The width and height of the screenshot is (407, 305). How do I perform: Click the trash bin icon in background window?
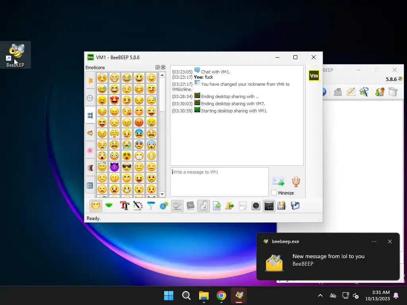point(393,92)
